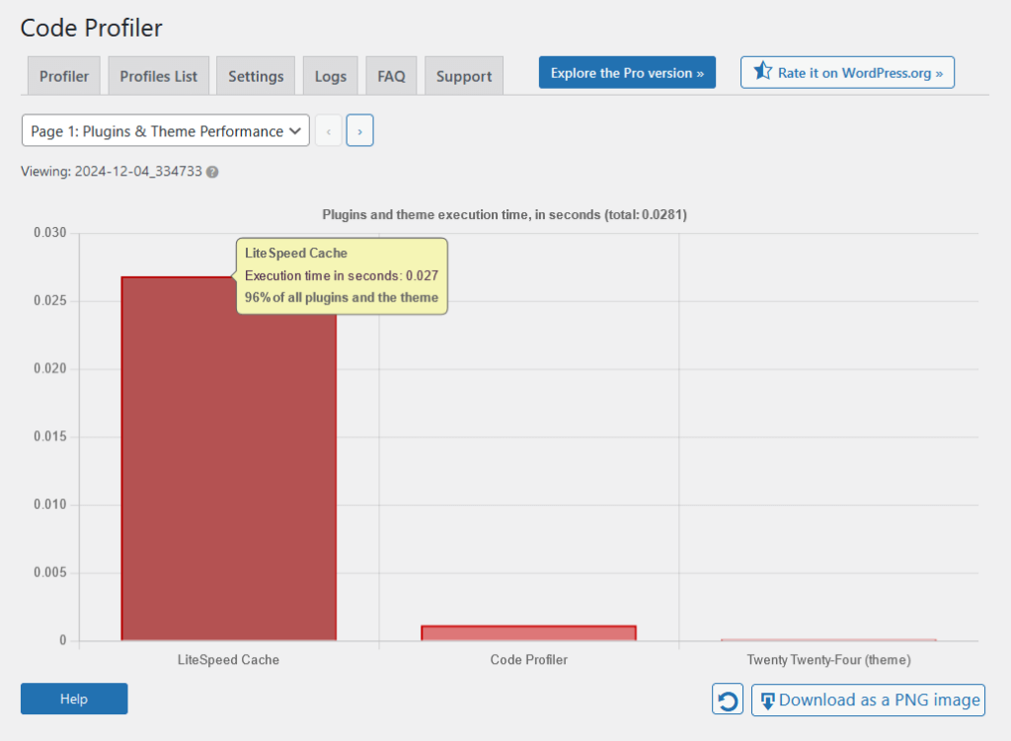Image resolution: width=1011 pixels, height=741 pixels.
Task: Open the FAQ tab
Action: pyautogui.click(x=391, y=76)
